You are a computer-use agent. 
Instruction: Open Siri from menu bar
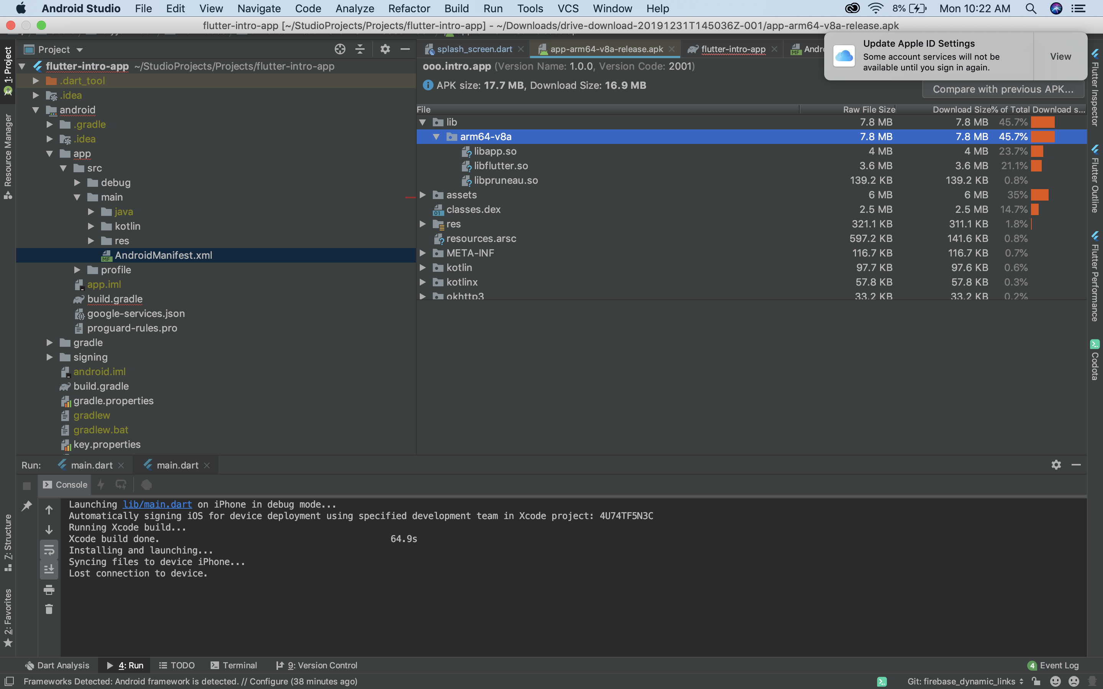click(x=1056, y=8)
